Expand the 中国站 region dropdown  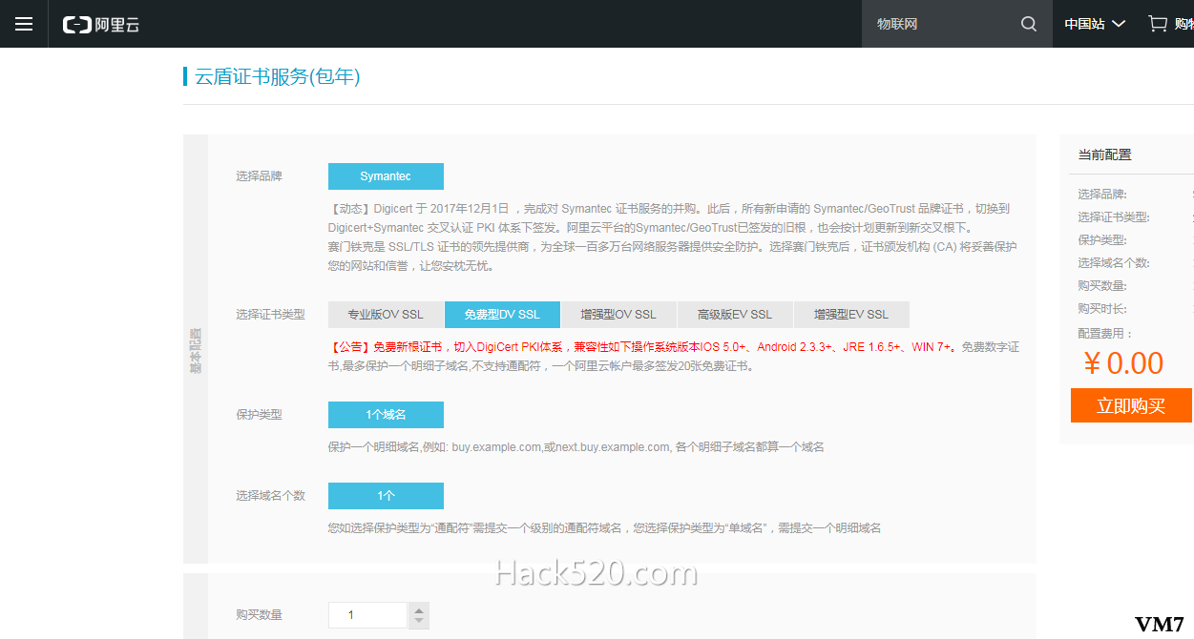[x=1095, y=24]
